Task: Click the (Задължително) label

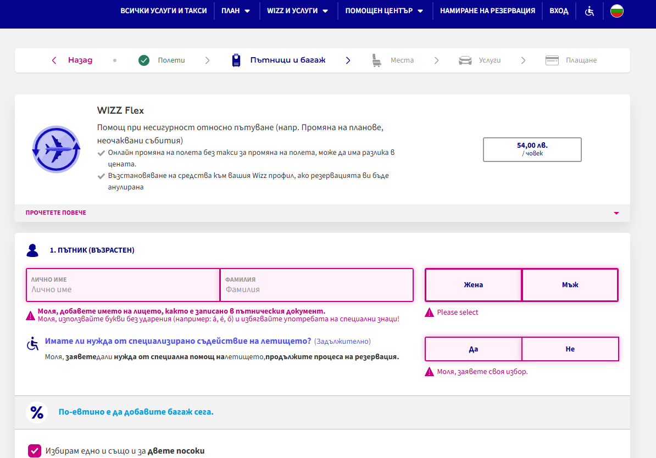Action: [342, 342]
